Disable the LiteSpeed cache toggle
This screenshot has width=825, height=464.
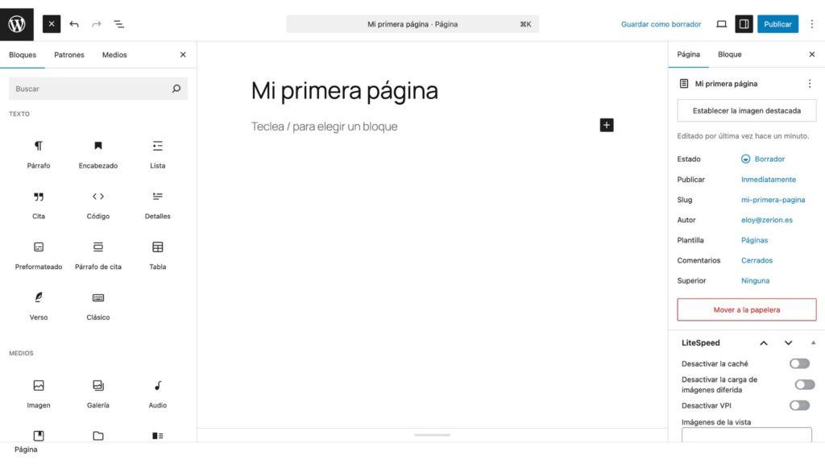coord(799,363)
